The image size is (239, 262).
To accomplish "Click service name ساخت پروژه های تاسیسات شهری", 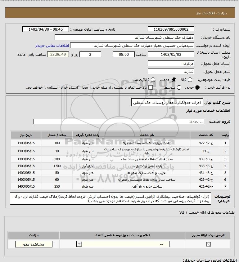I will [147, 143].
